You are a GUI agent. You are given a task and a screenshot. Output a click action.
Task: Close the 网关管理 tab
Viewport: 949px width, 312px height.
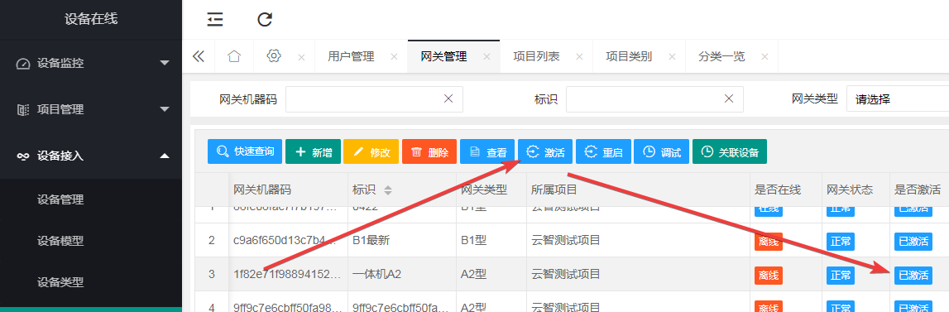pyautogui.click(x=486, y=57)
